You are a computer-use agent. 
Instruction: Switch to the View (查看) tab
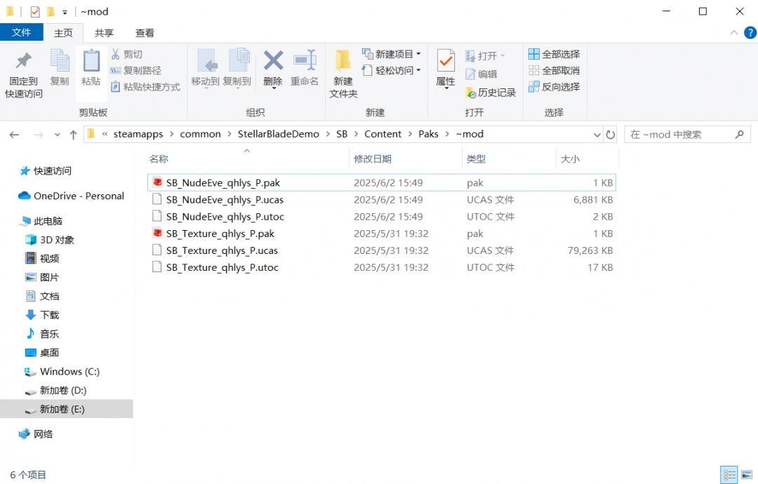(x=145, y=33)
